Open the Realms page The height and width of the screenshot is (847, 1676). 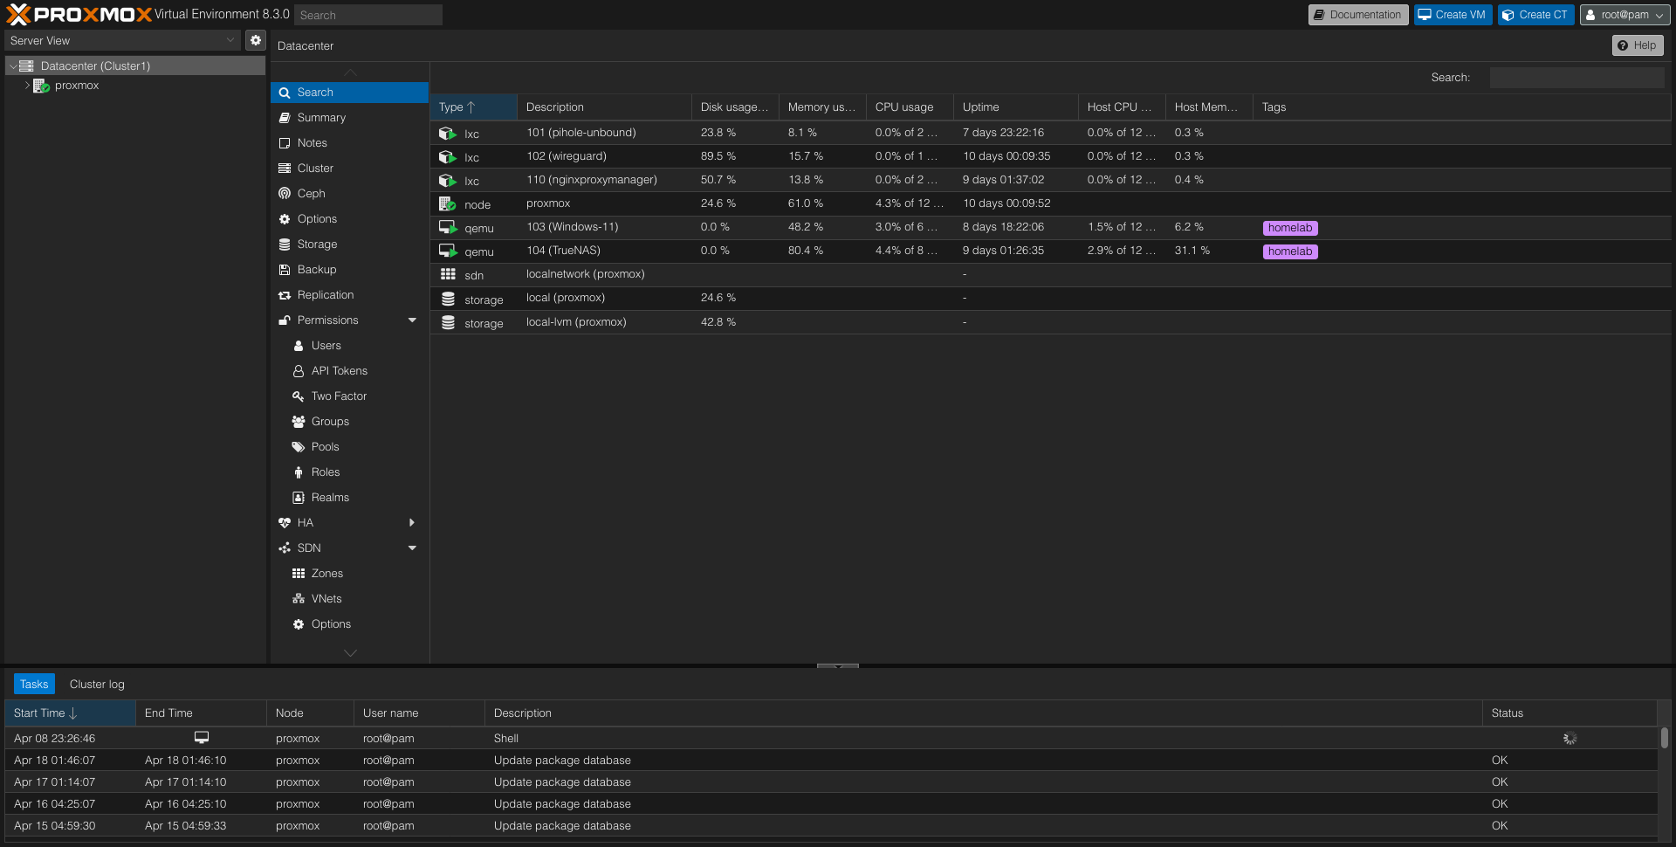click(349, 497)
